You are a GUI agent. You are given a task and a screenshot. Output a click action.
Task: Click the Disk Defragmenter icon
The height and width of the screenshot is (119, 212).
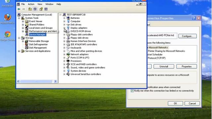pyautogui.click(x=27, y=44)
